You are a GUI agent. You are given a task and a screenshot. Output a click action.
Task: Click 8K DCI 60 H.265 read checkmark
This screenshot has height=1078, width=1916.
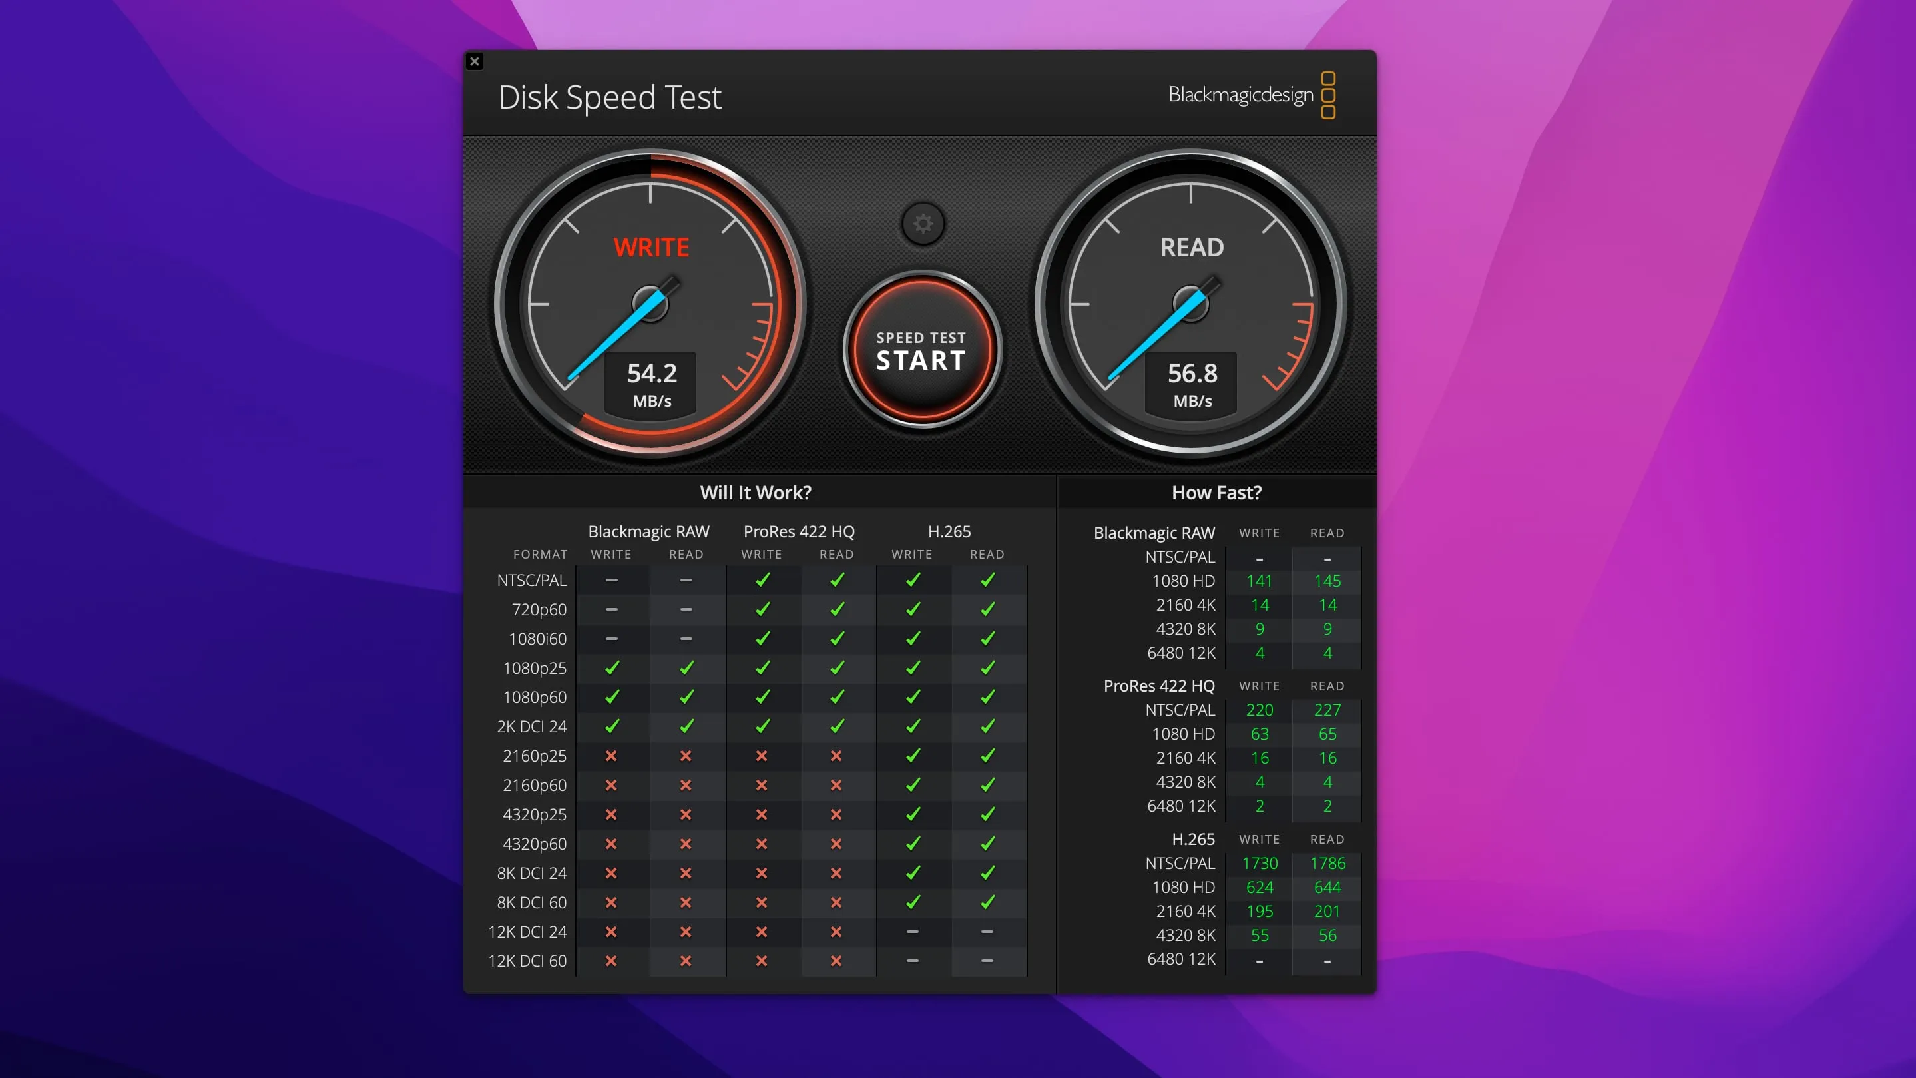pos(988,902)
